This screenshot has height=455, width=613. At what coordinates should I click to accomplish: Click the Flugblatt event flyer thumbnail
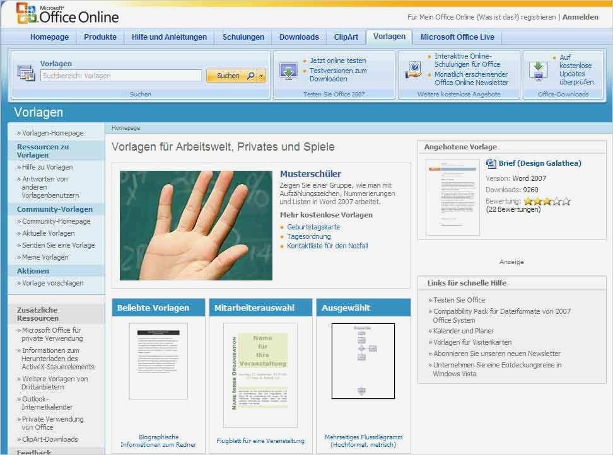tap(260, 375)
